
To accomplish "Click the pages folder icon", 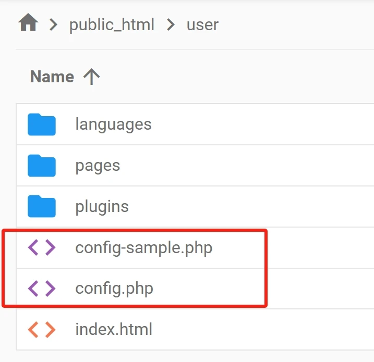I will (x=42, y=166).
